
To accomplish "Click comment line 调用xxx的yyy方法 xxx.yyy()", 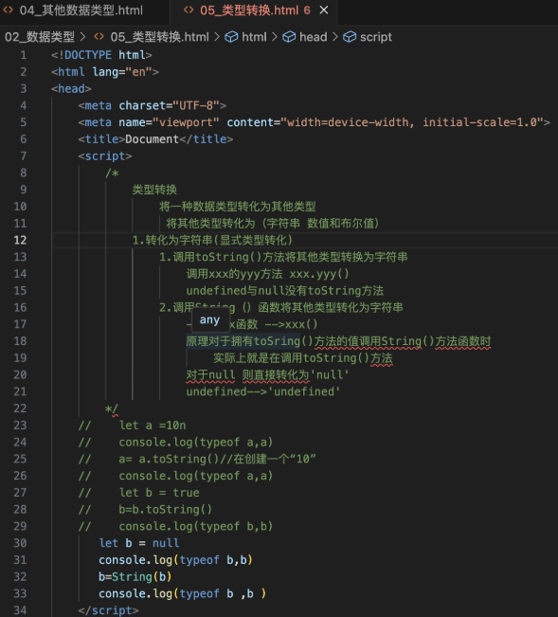I will point(267,274).
